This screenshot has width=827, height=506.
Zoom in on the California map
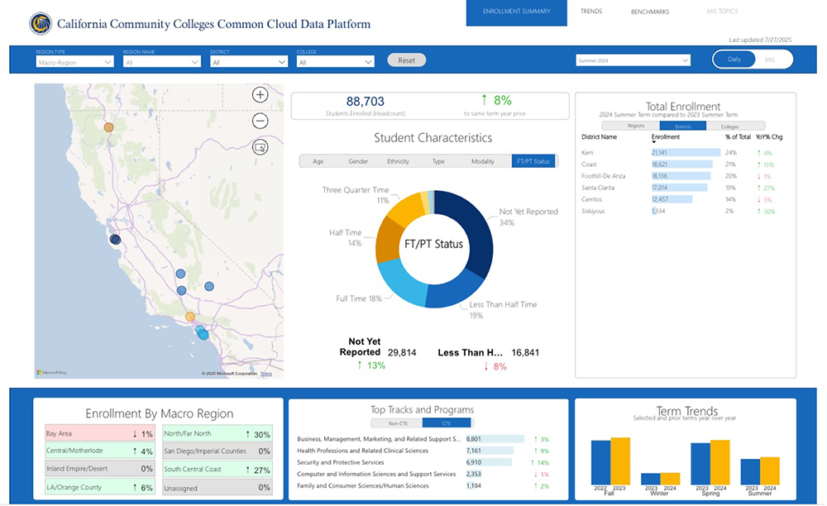point(260,94)
